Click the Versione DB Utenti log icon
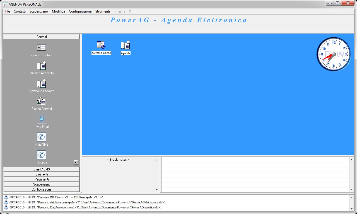Image resolution: width=357 pixels, height=214 pixels. pos(6,197)
